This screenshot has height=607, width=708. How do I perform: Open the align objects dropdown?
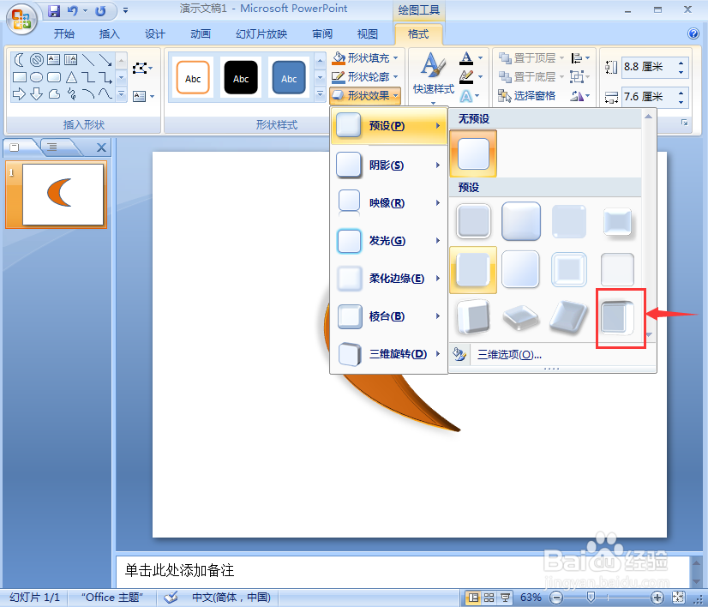tap(580, 57)
